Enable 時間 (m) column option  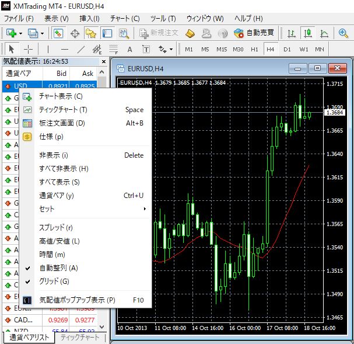85,255
